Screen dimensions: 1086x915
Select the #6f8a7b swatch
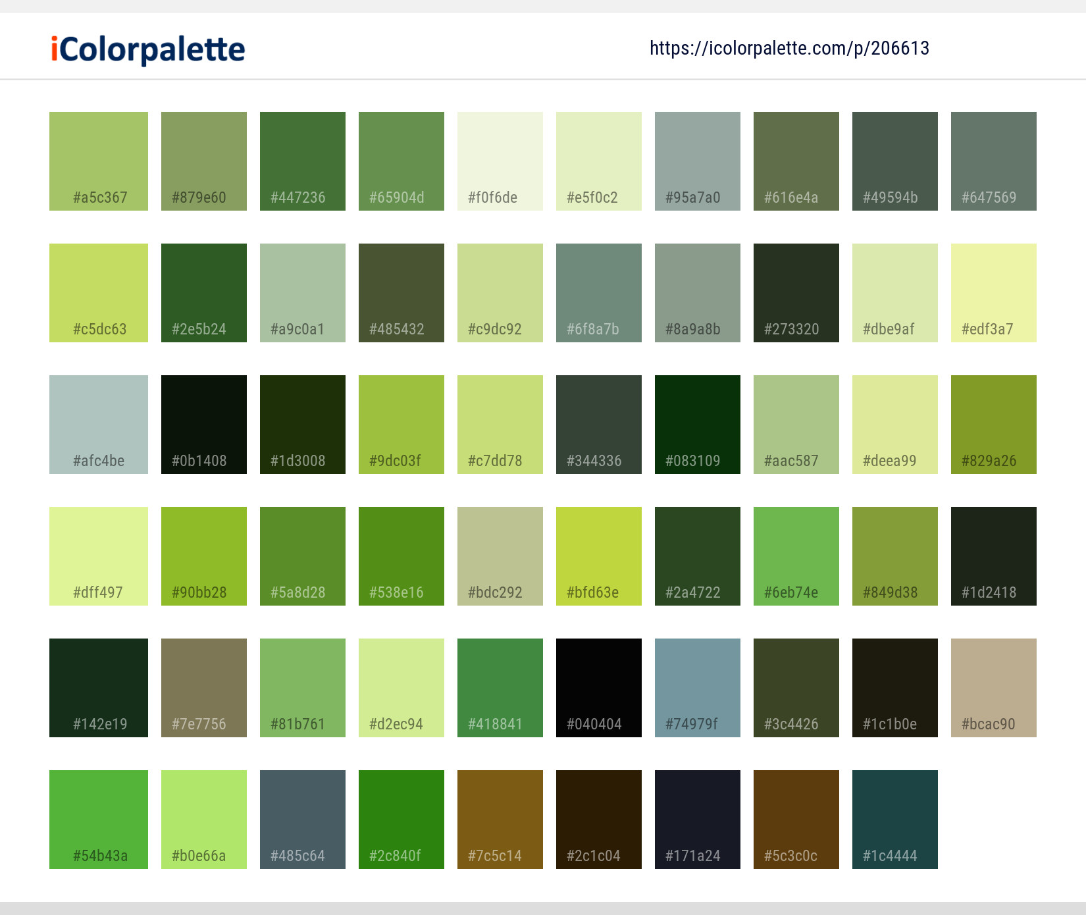coord(599,293)
